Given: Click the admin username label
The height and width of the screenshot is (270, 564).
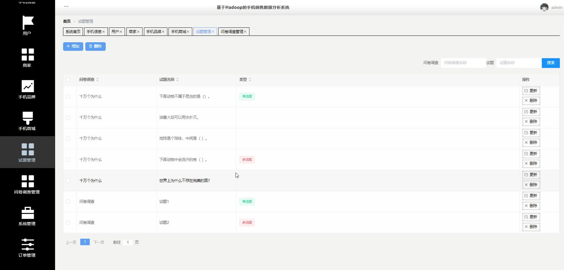Looking at the screenshot, I should pyautogui.click(x=557, y=8).
